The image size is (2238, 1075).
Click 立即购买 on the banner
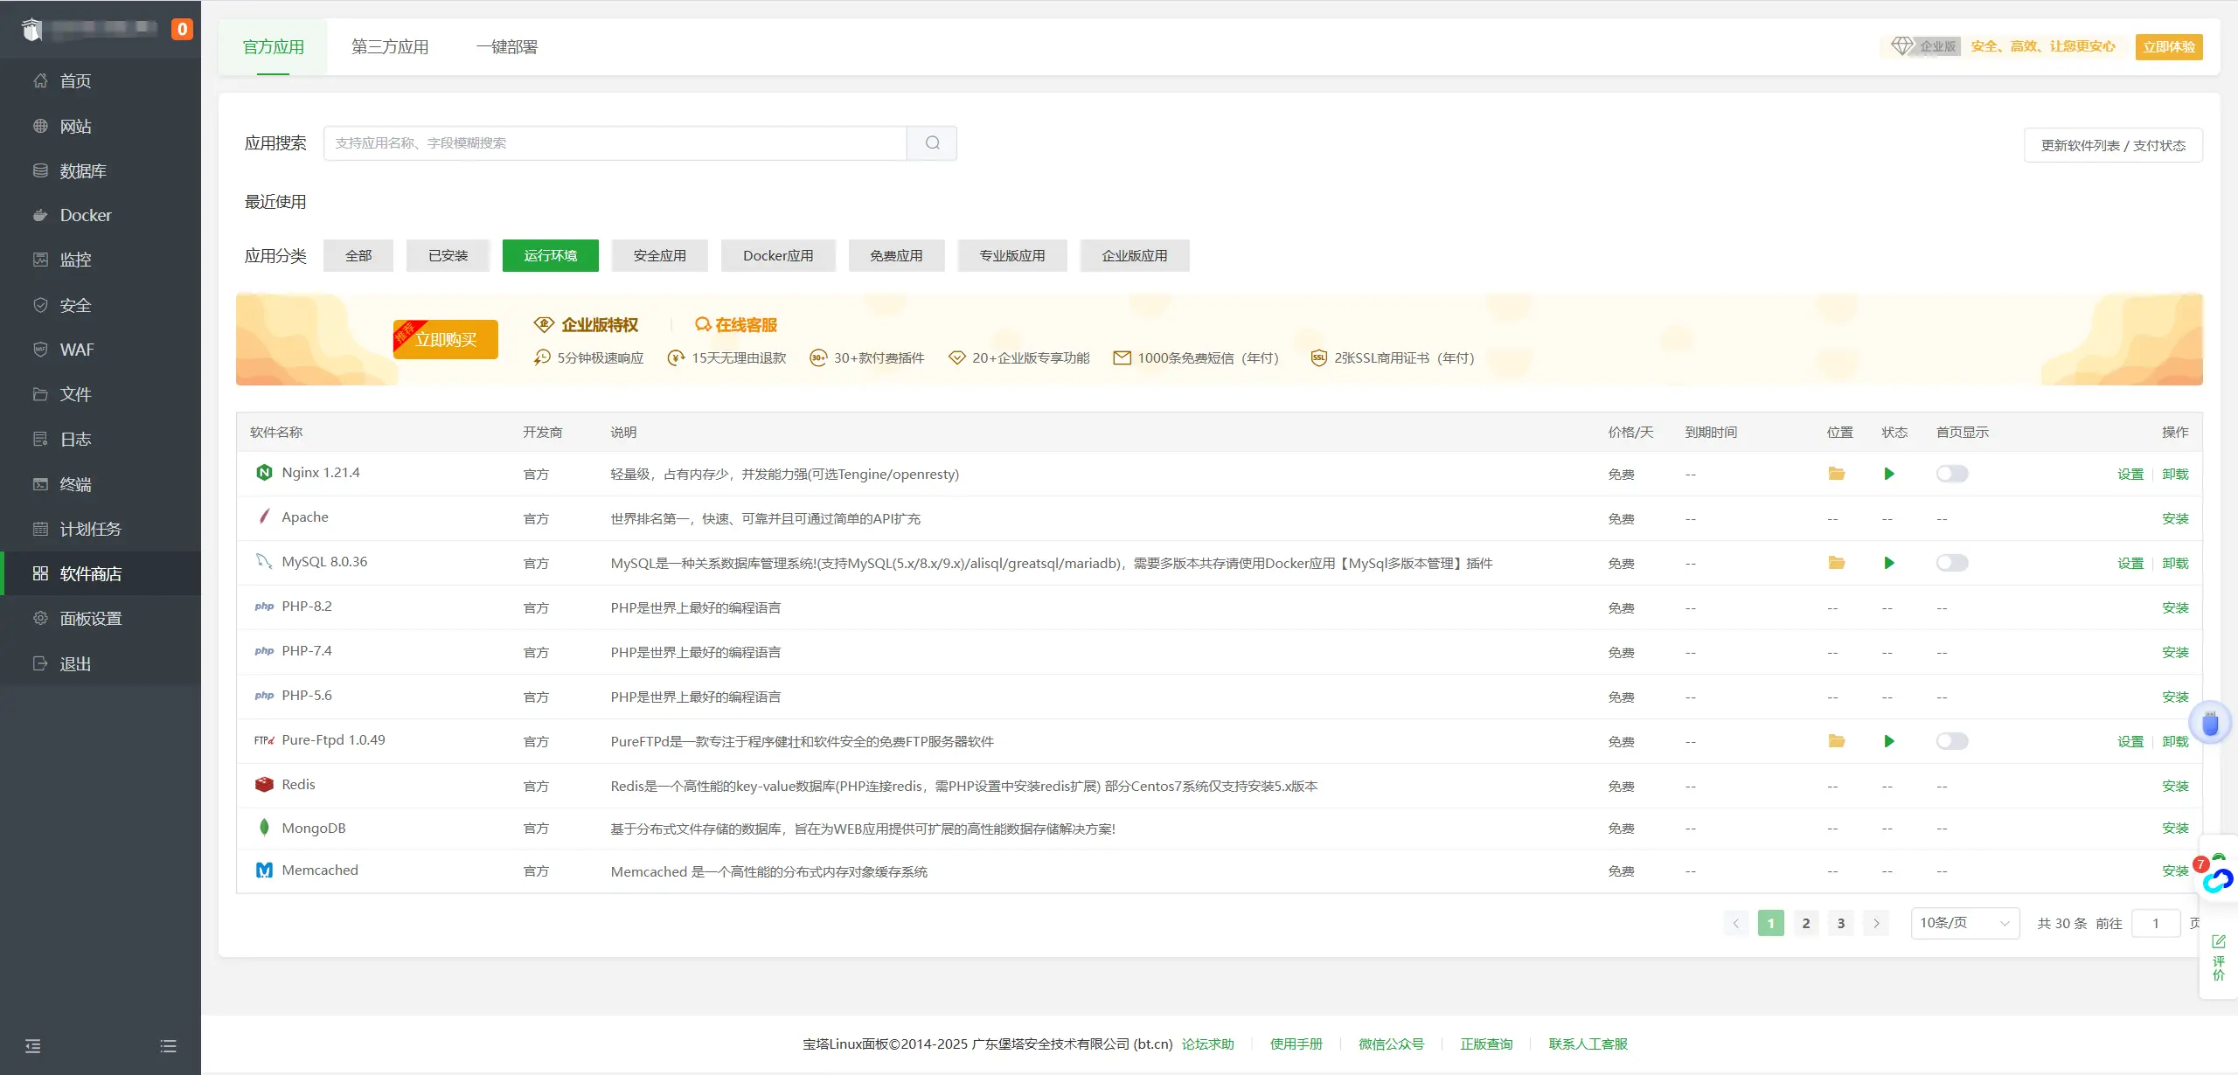tap(446, 339)
